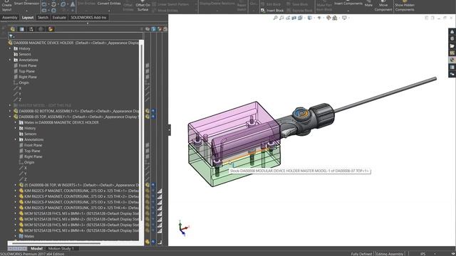Click the View Settings monitor icon
This screenshot has height=256, width=456.
(344, 18)
